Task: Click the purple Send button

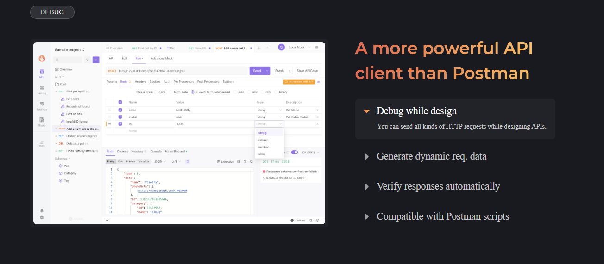Action: [257, 71]
